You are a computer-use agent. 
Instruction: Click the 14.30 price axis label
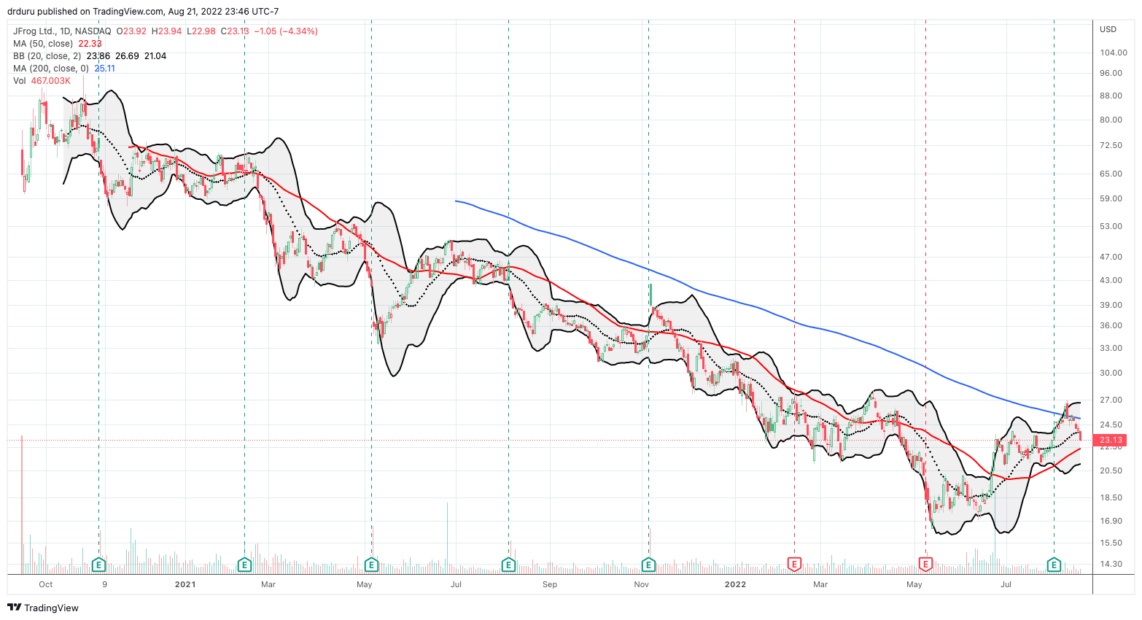coord(1111,565)
